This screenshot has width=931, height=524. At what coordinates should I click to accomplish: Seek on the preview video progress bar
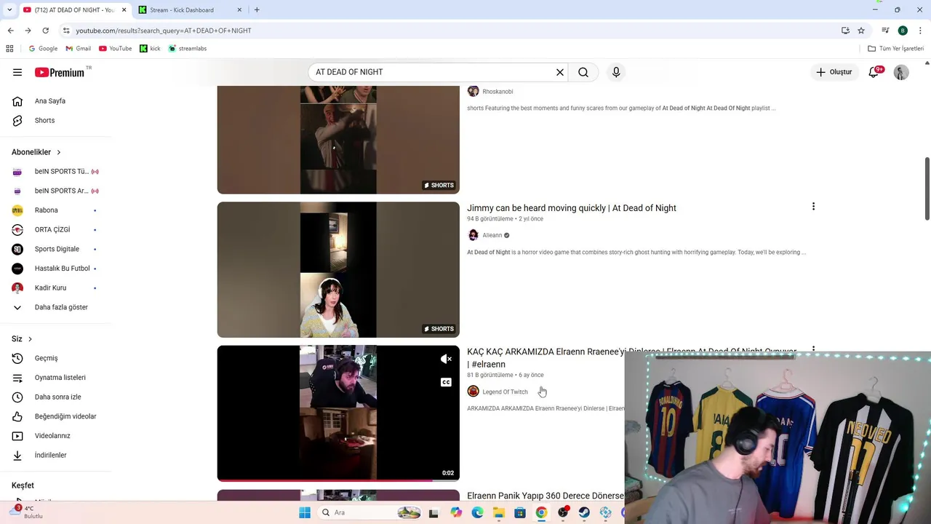point(338,480)
